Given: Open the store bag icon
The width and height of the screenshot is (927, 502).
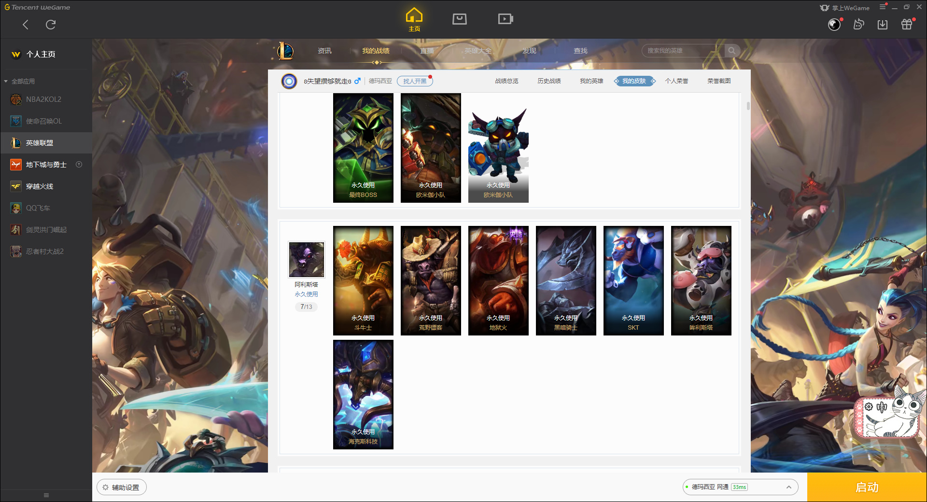Looking at the screenshot, I should (460, 19).
